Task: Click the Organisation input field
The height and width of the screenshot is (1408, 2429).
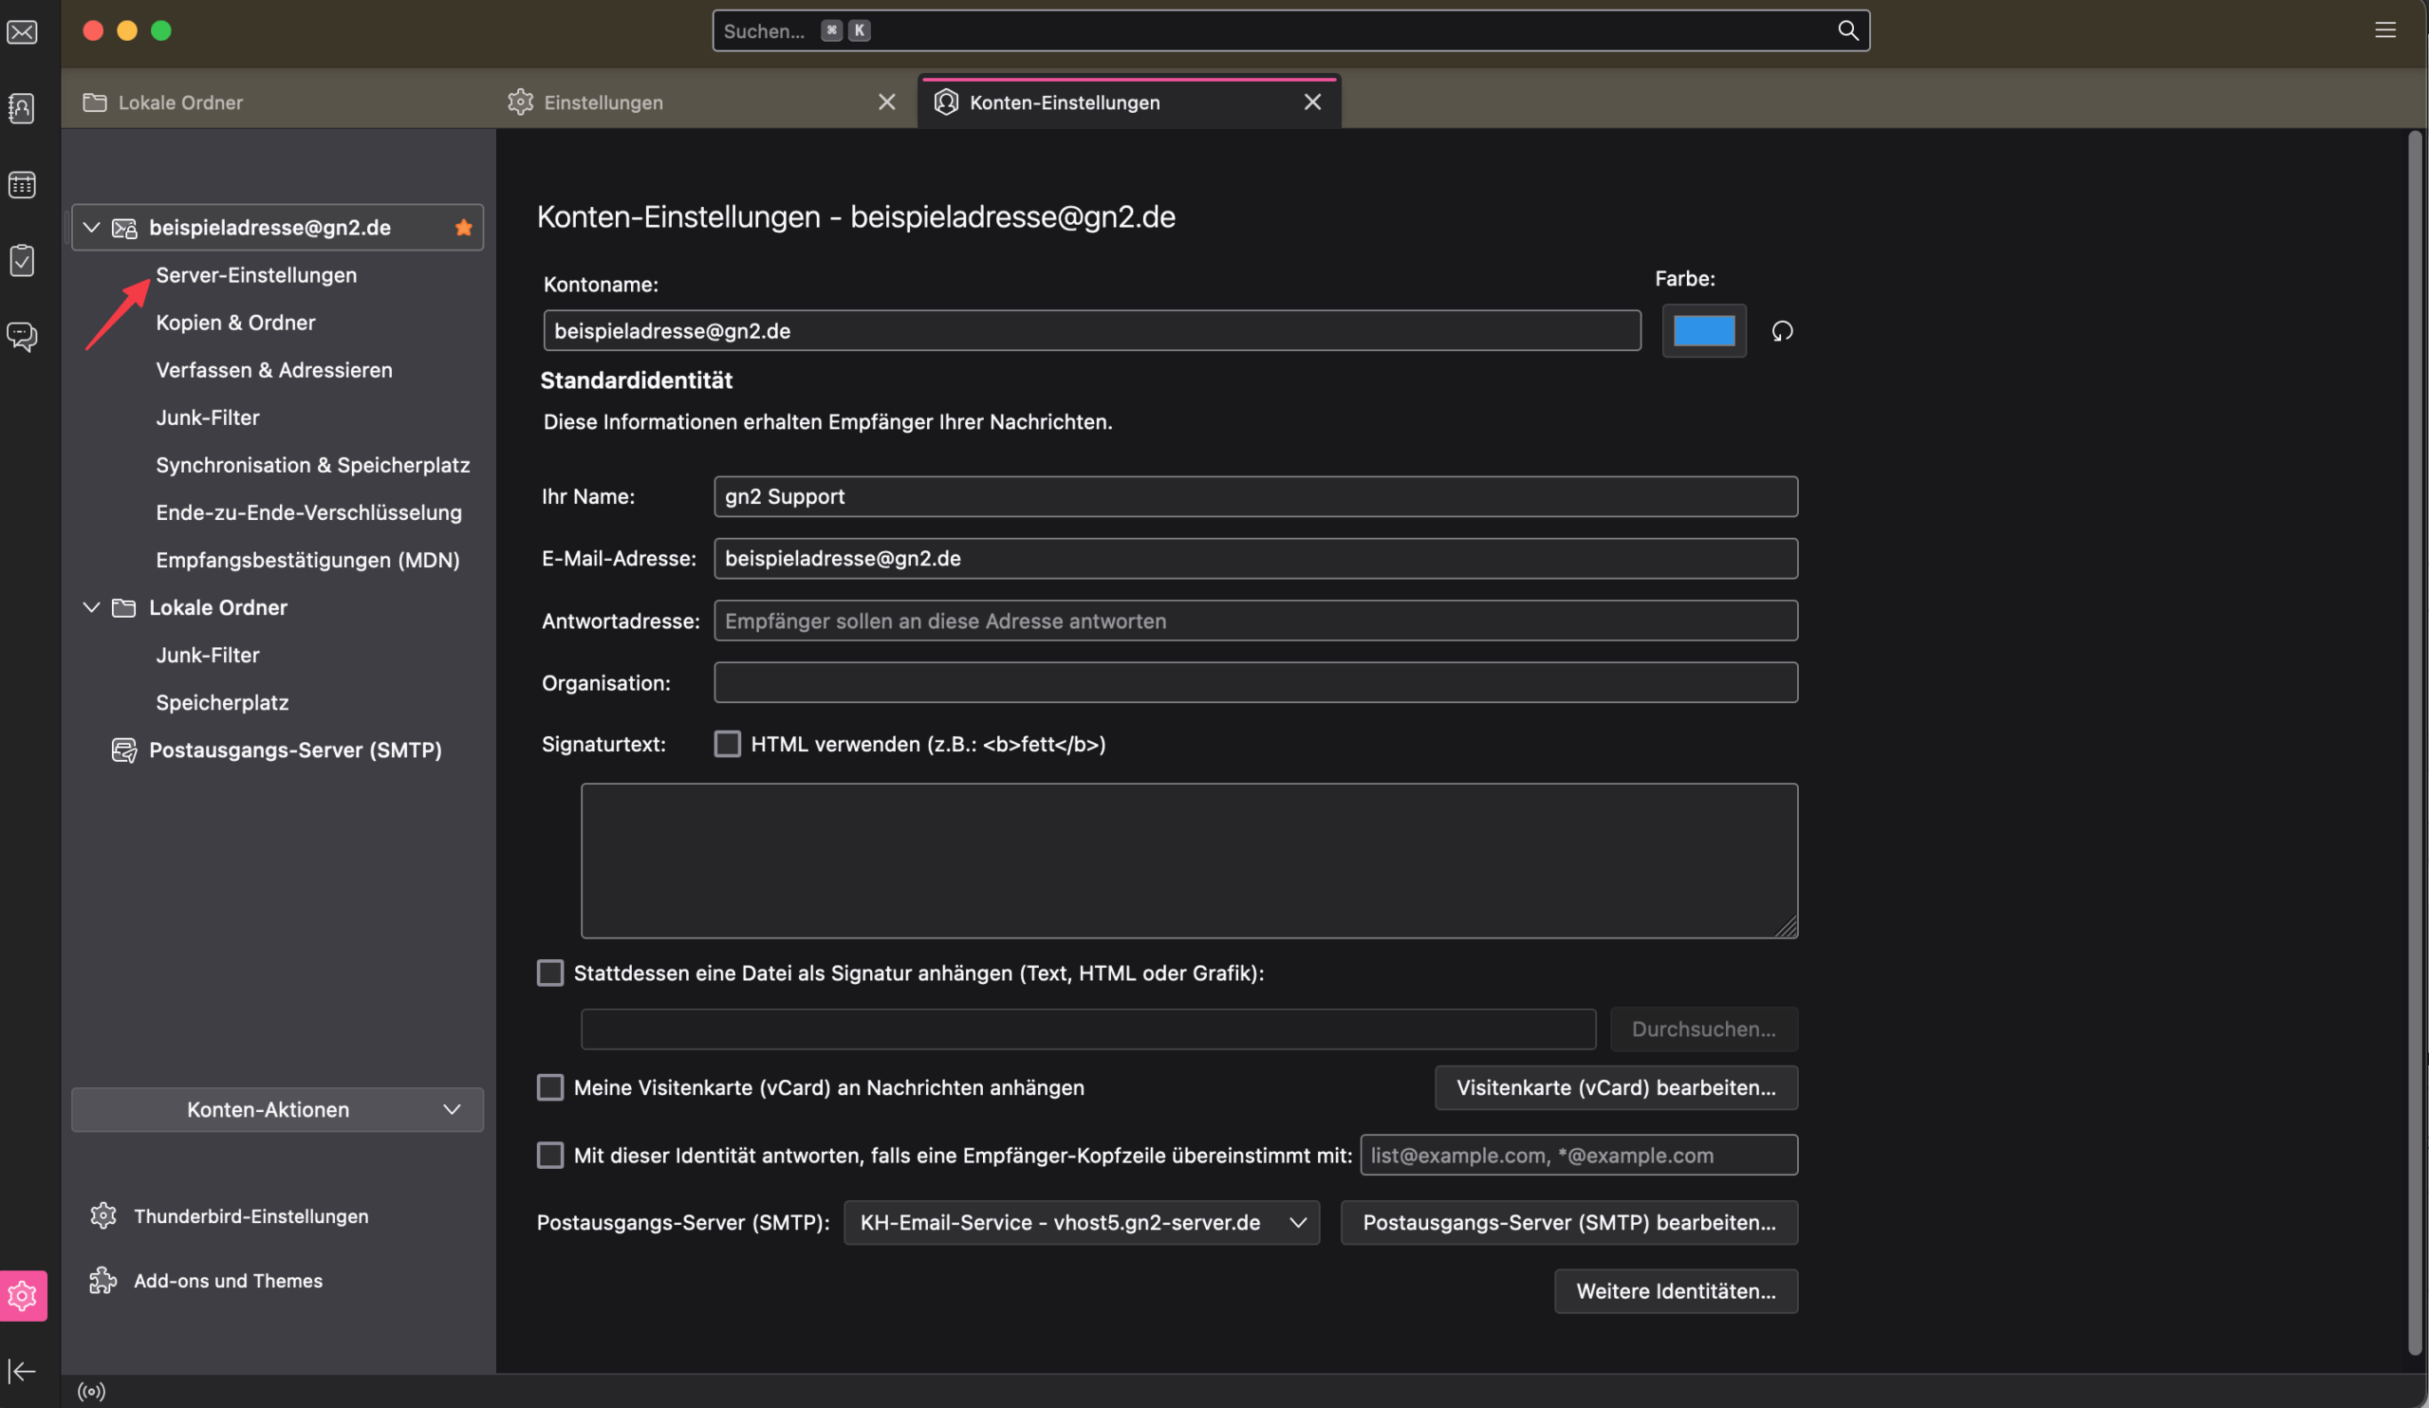Action: (x=1256, y=682)
